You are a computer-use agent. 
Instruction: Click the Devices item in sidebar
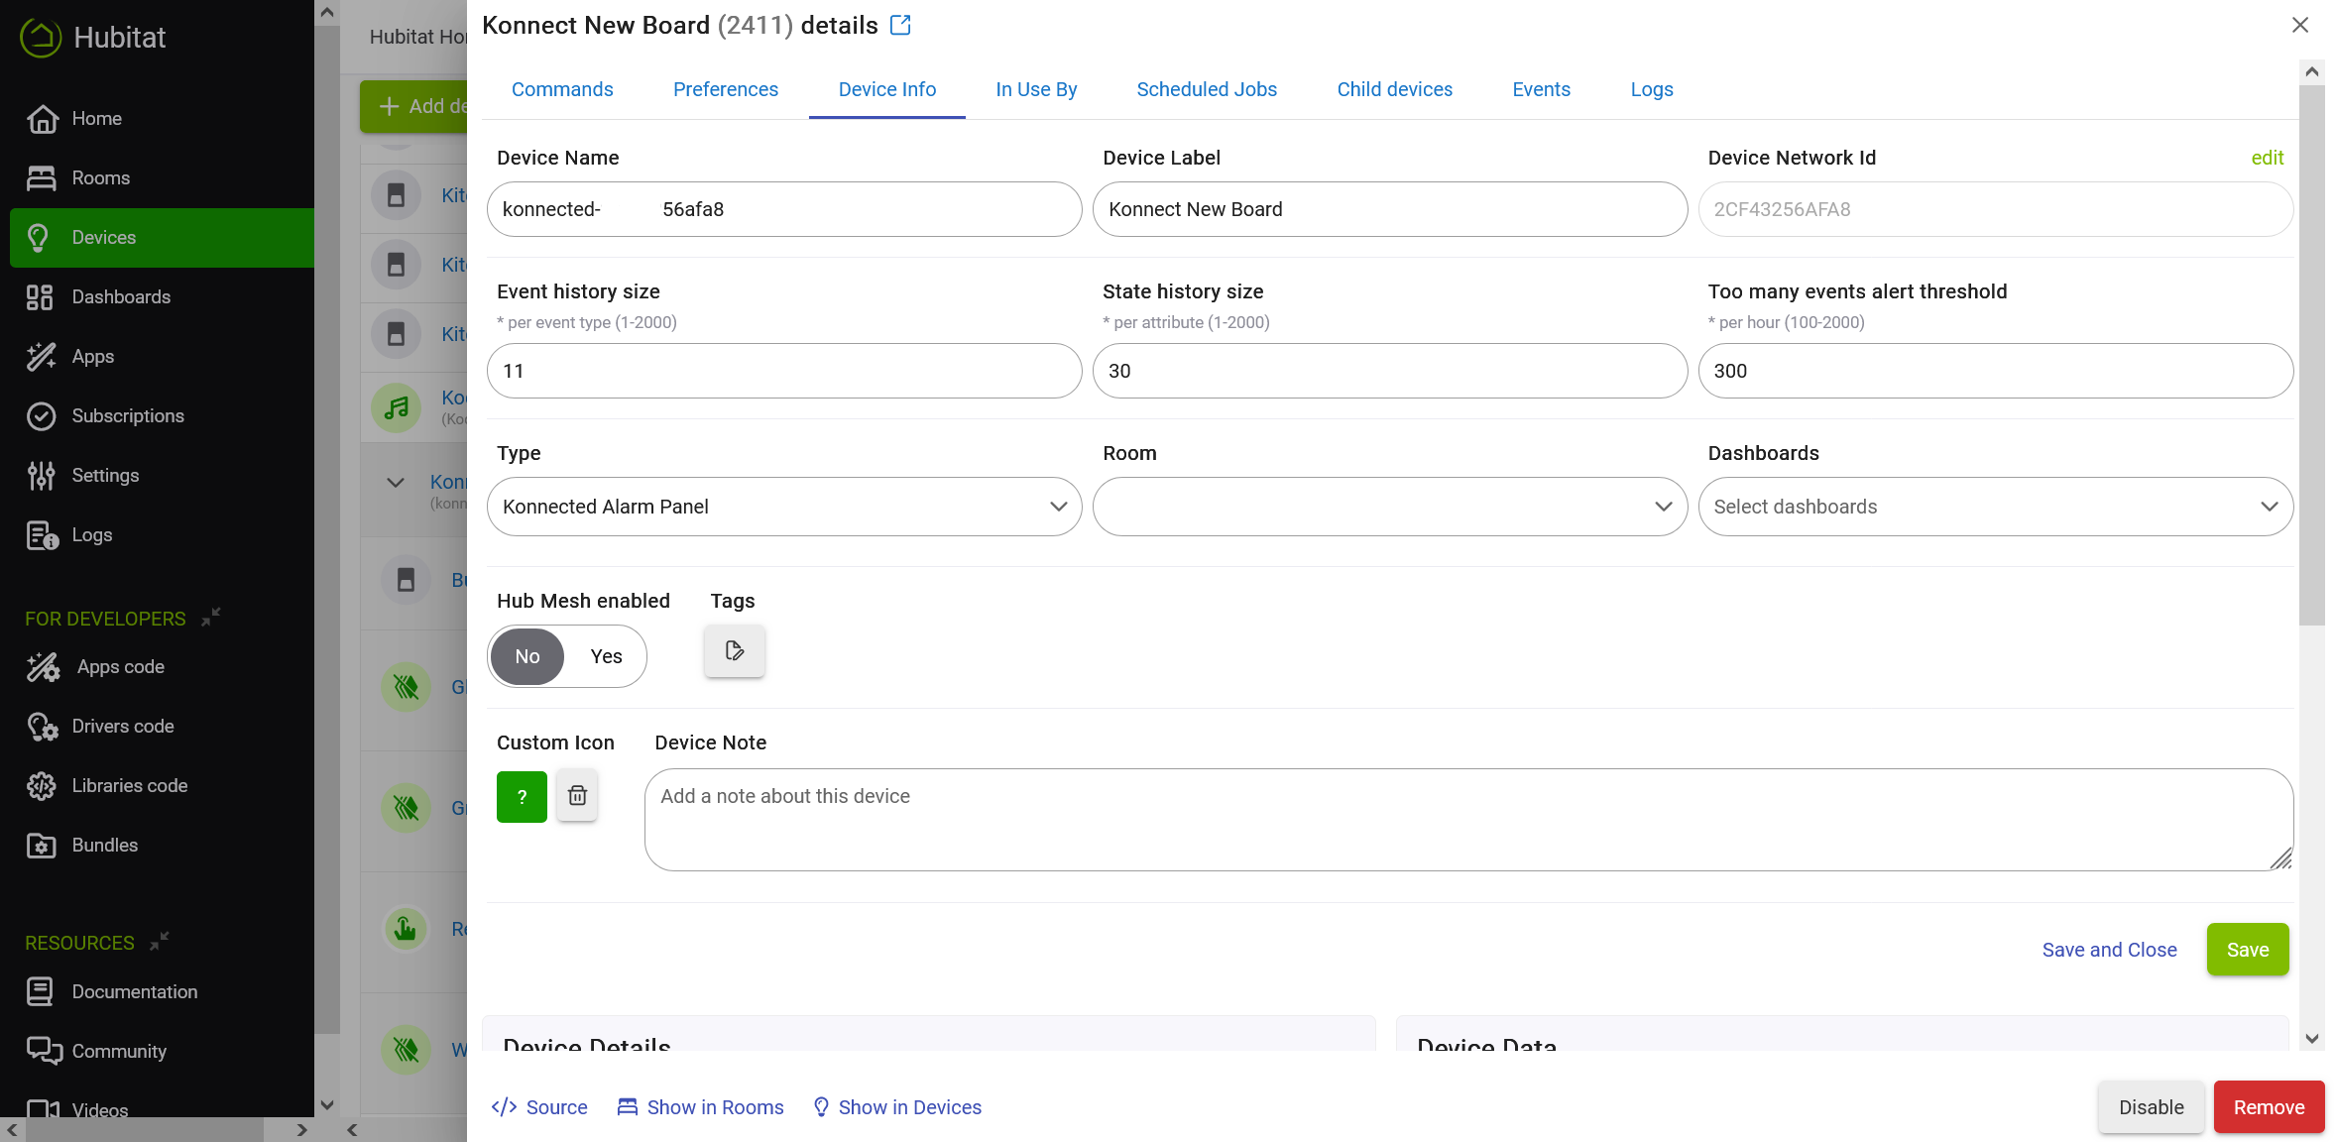coord(162,238)
